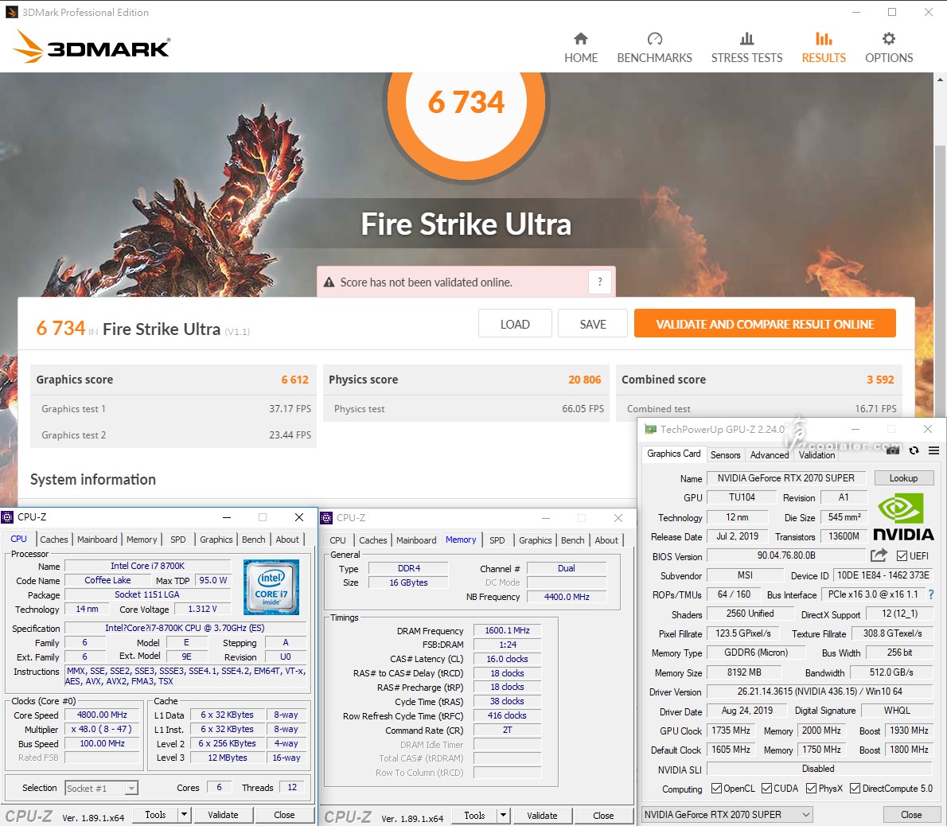This screenshot has width=947, height=826.
Task: Click the processor Name field 'Intel Core i7 8700K'
Action: (x=147, y=566)
